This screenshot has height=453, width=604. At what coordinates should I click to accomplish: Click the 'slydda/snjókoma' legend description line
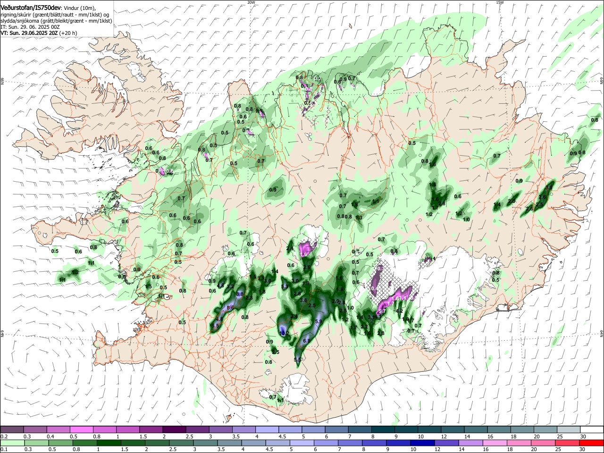(x=56, y=21)
